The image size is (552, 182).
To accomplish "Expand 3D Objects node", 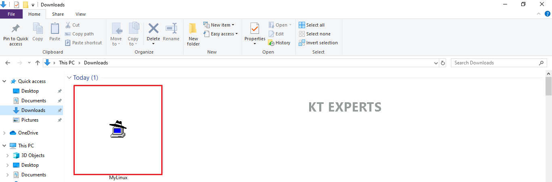I will pyautogui.click(x=8, y=155).
